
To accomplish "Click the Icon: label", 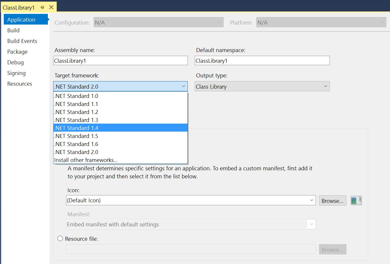I will click(73, 190).
